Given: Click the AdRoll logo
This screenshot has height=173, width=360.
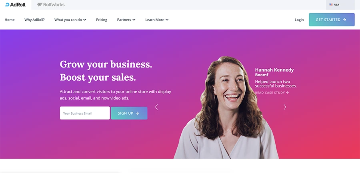Looking at the screenshot, I should point(15,4).
